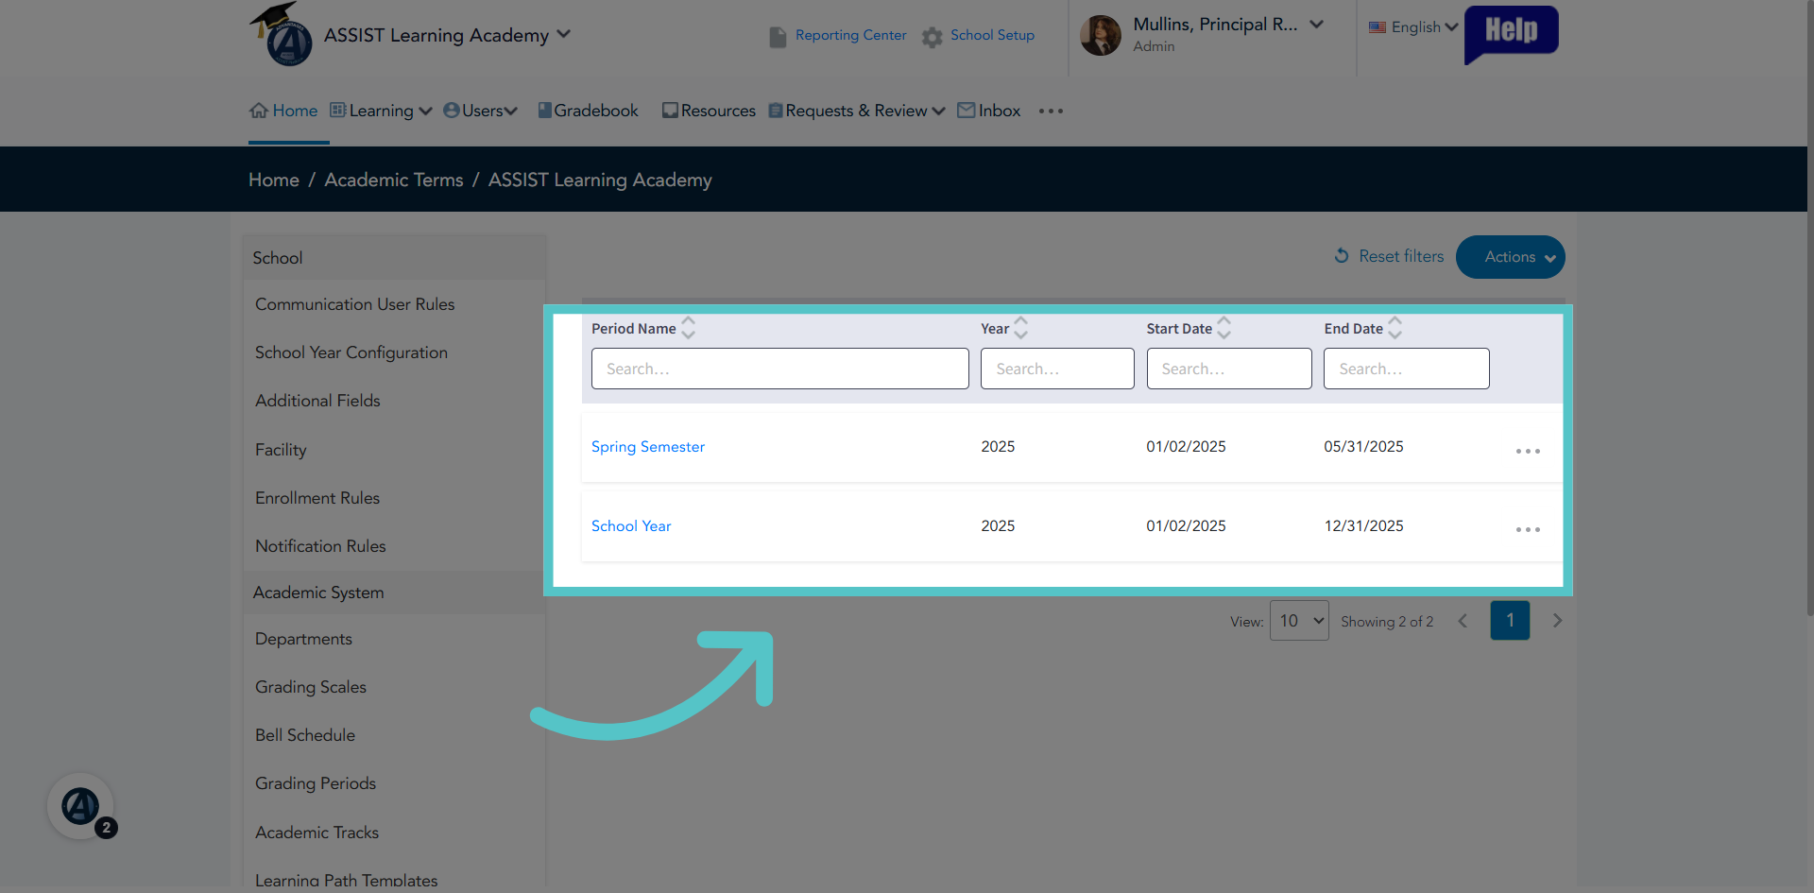This screenshot has width=1814, height=893.
Task: Click the Period Name search field
Action: tap(780, 369)
